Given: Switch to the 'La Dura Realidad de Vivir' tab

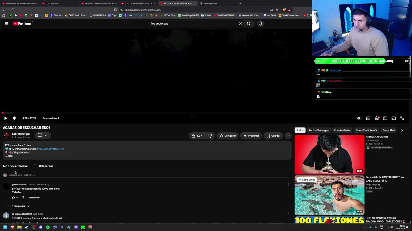Looking at the screenshot, I should [99, 3].
